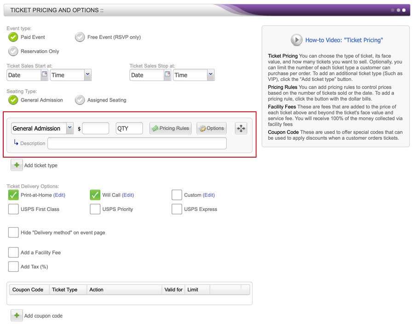Select Assigned Seating type
Viewport: 414px width, 325px height.
[80, 100]
